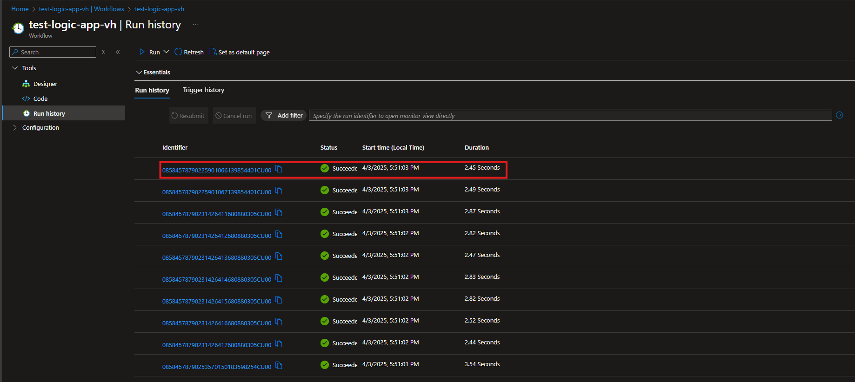This screenshot has height=382, width=855.
Task: Collapse the Essentials section
Action: click(139, 72)
